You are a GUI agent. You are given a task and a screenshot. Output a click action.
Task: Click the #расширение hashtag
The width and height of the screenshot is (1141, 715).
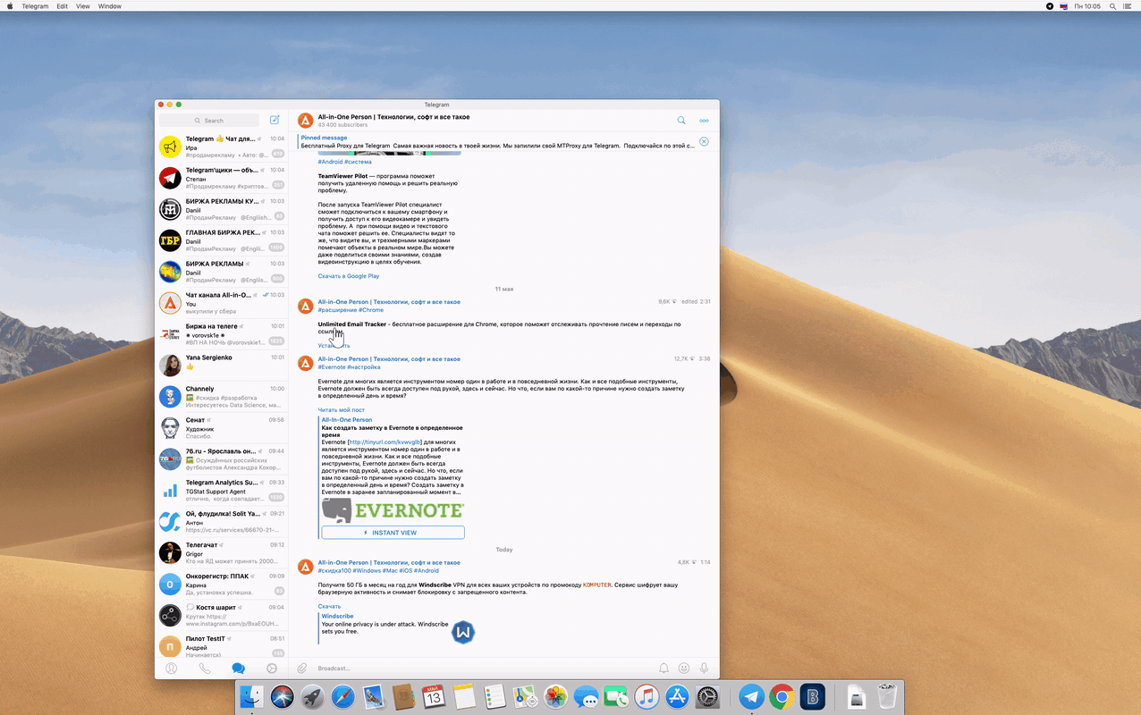(337, 309)
